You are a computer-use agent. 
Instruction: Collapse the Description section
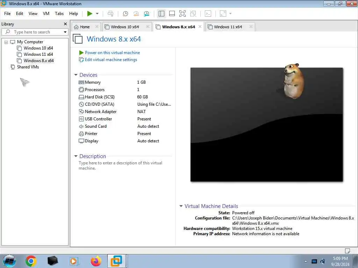(x=76, y=156)
